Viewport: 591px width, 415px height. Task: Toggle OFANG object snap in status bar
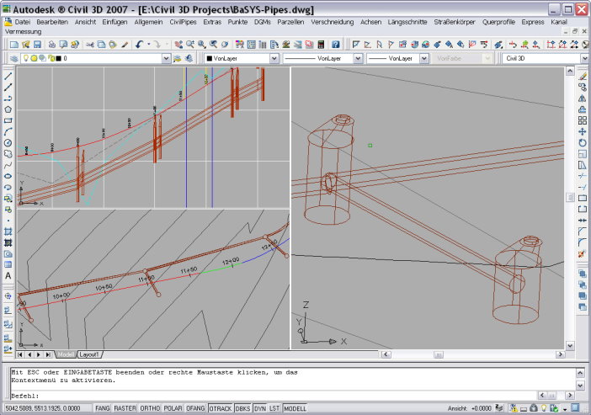click(x=195, y=408)
